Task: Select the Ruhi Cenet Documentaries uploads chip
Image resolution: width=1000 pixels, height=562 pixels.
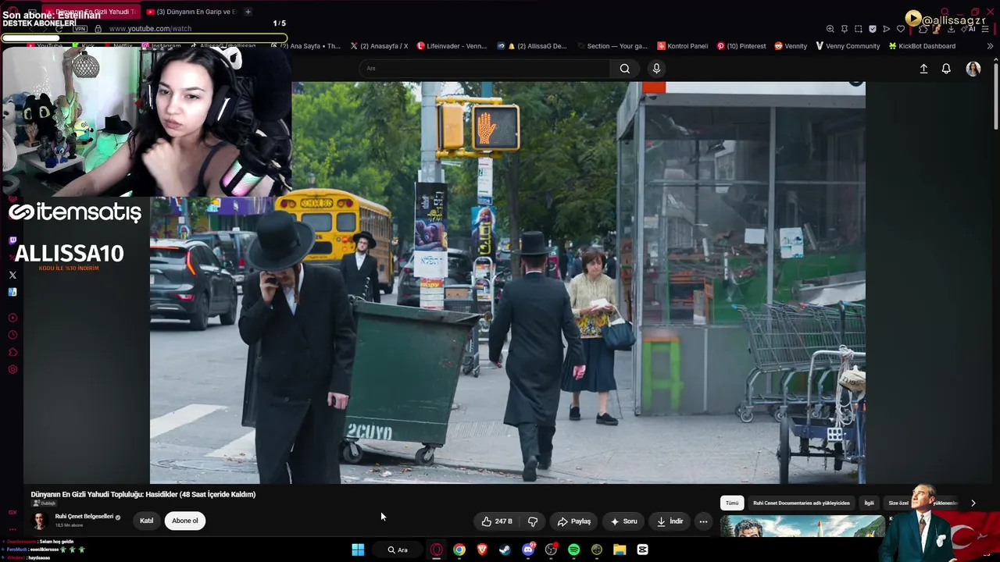Action: tap(801, 503)
